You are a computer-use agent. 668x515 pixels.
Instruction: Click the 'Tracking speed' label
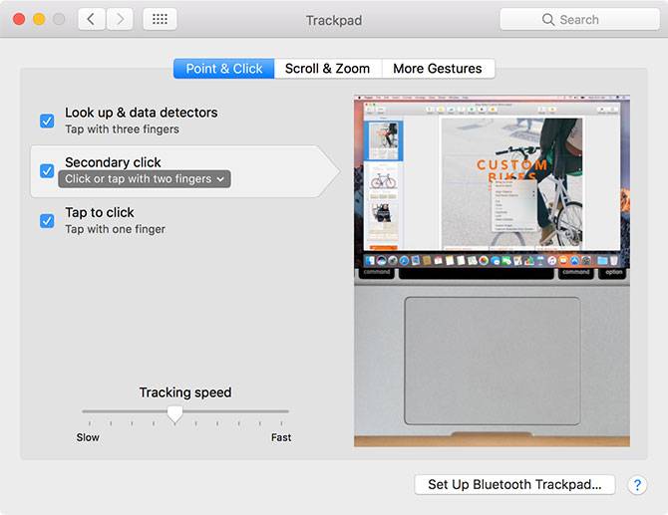(185, 392)
